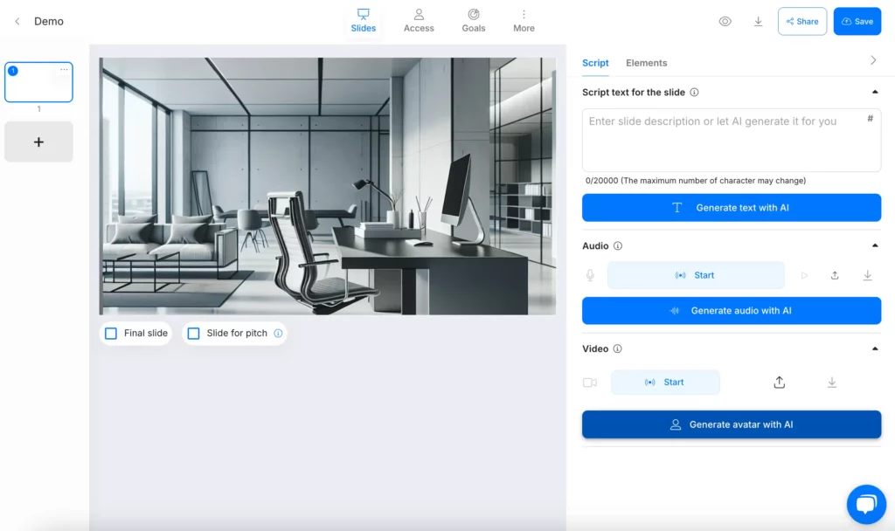Open slide thumbnail three-dot options menu
The image size is (895, 531).
64,70
